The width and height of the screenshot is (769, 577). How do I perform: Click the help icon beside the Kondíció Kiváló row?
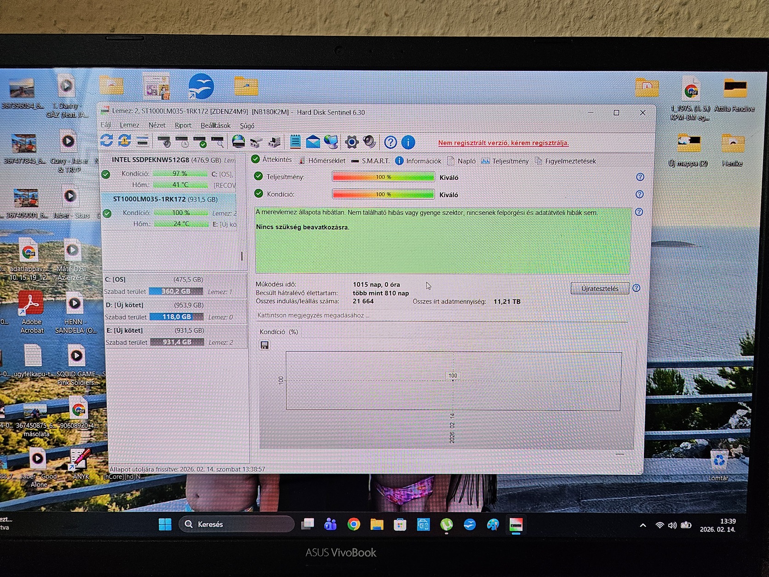(x=639, y=194)
